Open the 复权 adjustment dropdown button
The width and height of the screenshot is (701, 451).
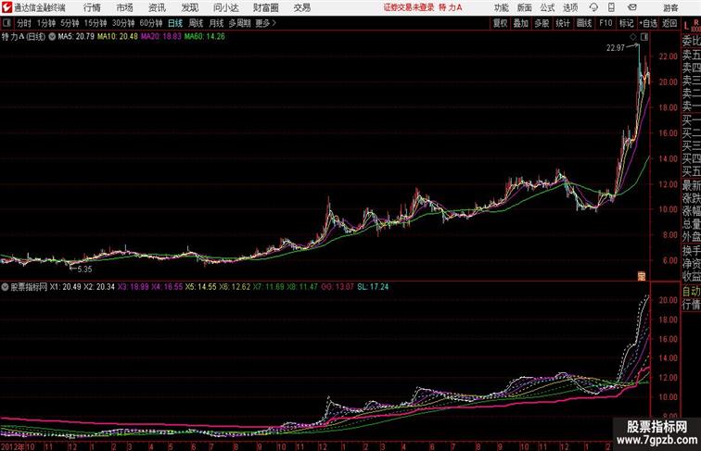click(500, 23)
